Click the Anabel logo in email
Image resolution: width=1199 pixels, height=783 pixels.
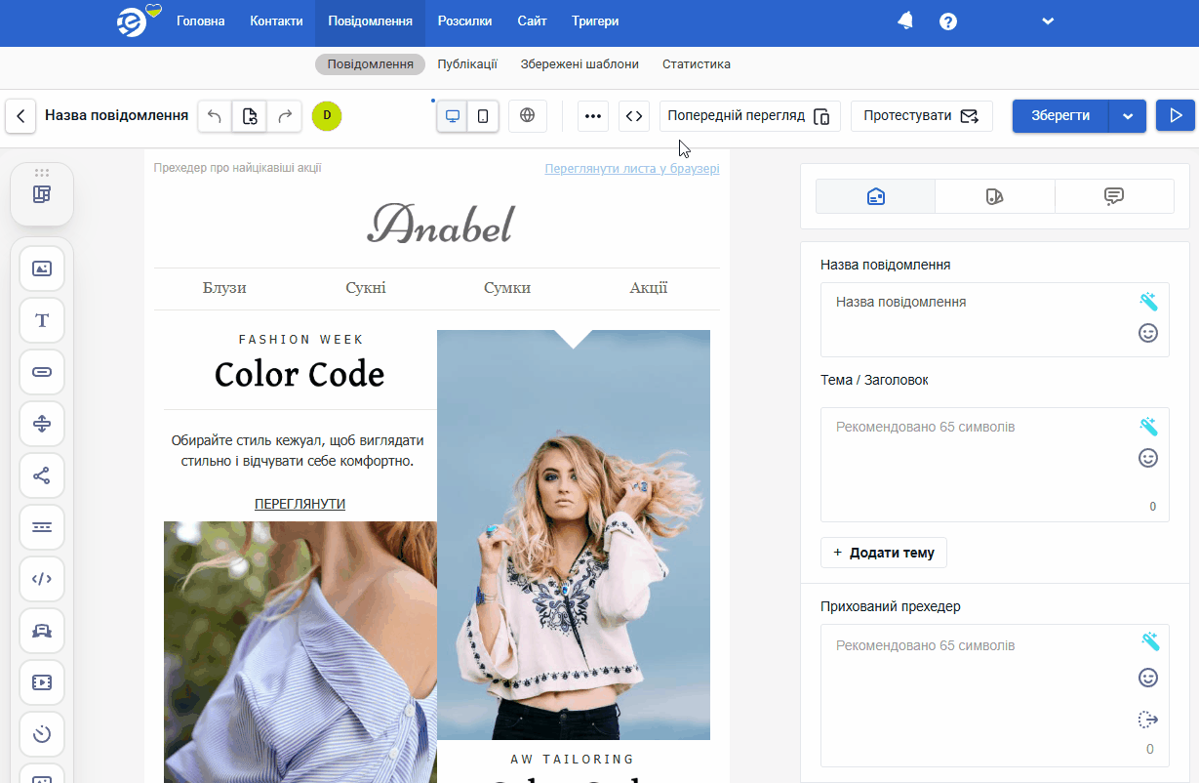tap(439, 225)
